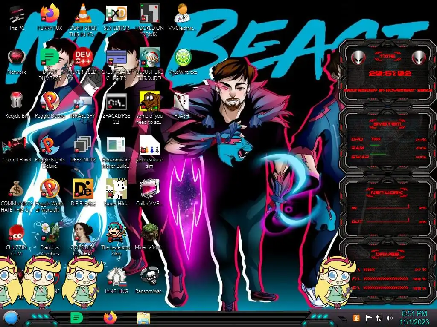Image resolution: width=437 pixels, height=327 pixels.
Task: Click the SWAP usage meter in widget
Action: click(x=389, y=157)
